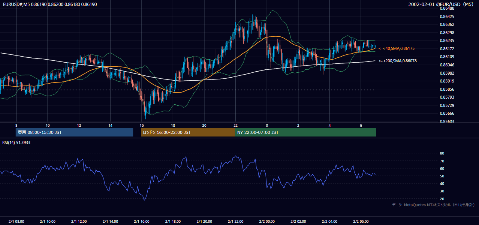
Task: Click the 2/1 18:00 date label
Action: pos(173,222)
